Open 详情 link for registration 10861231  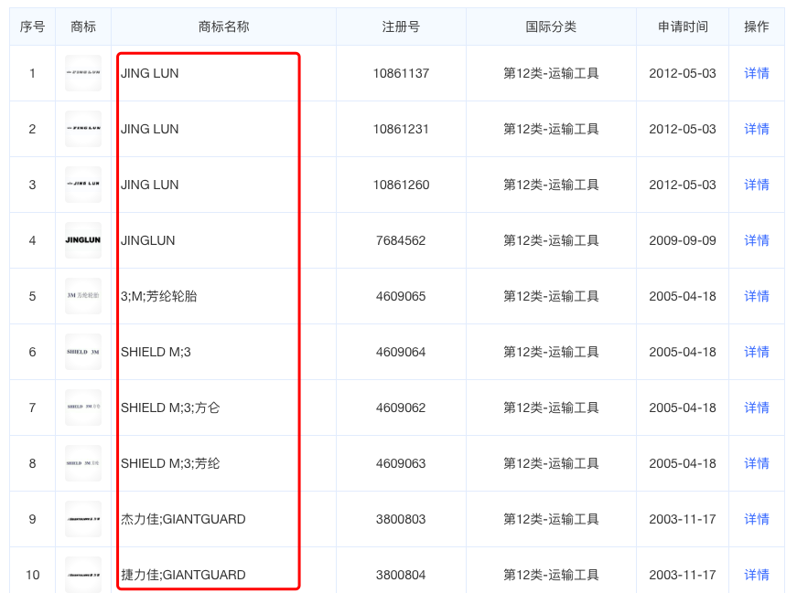757,129
